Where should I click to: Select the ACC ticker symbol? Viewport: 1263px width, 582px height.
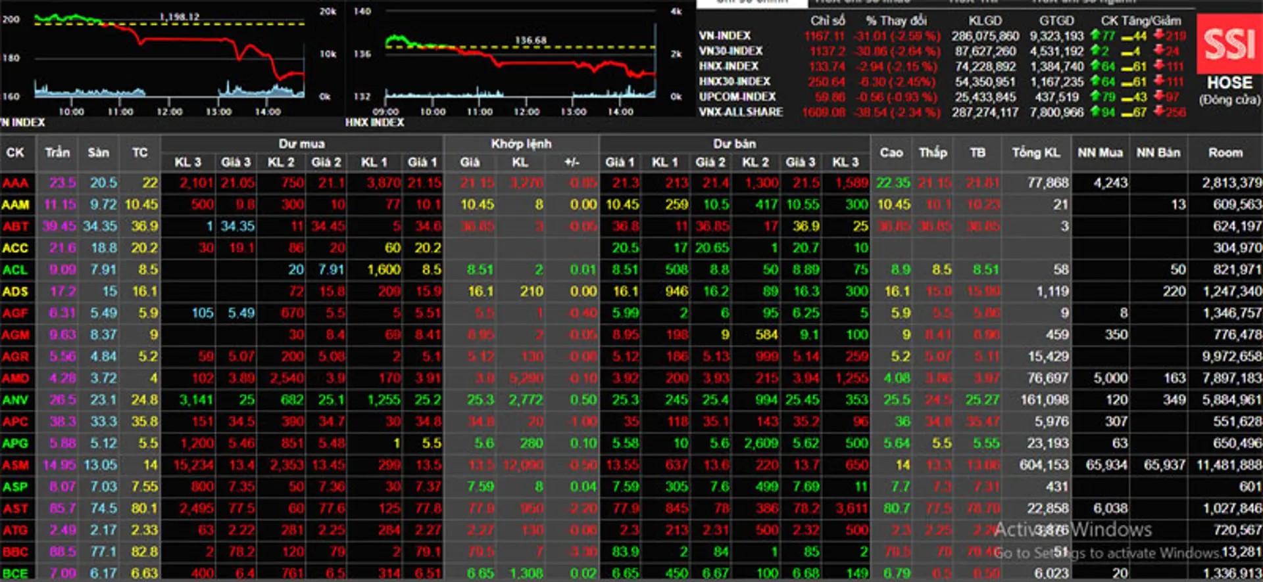point(15,248)
